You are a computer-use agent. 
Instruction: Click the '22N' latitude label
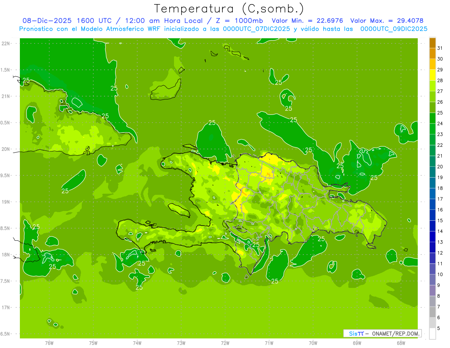point(6,43)
